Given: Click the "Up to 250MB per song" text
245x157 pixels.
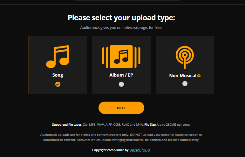Looking at the screenshot, I should click(174, 125).
